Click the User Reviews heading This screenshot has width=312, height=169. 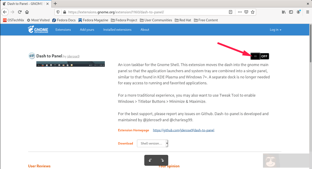pos(39,166)
